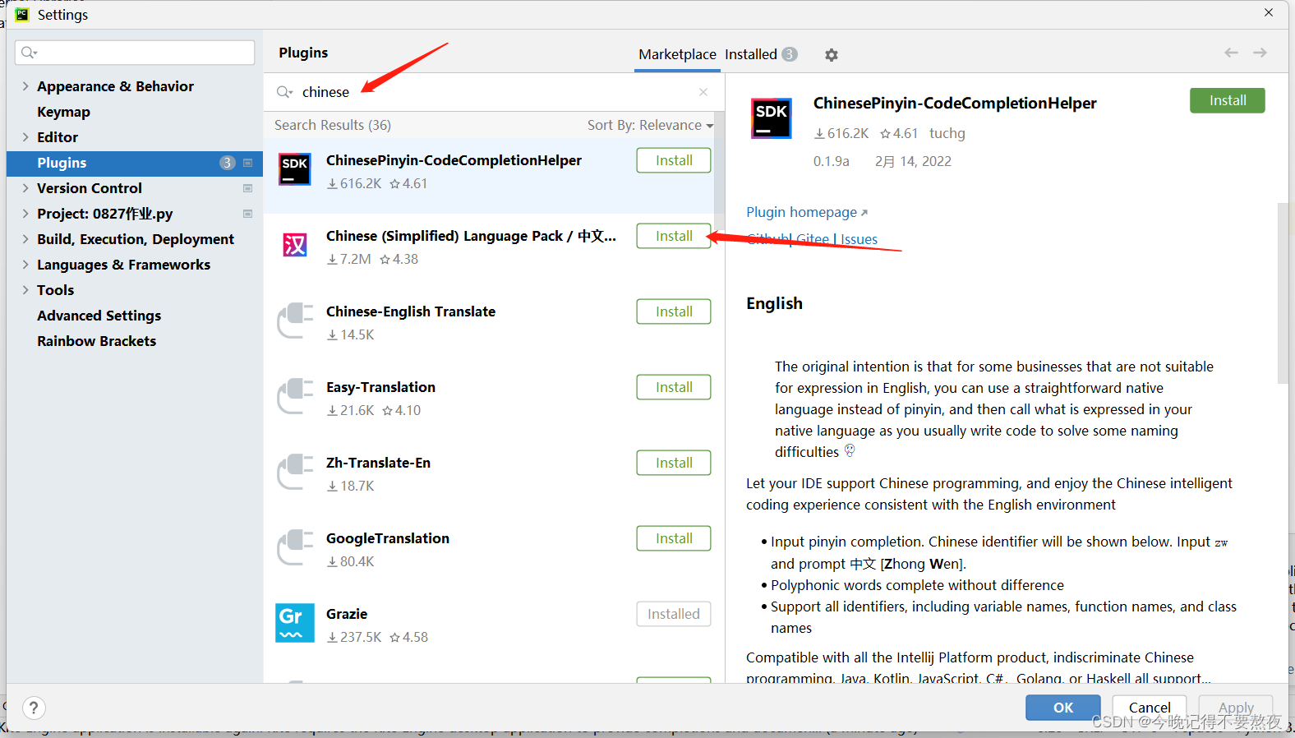Image resolution: width=1295 pixels, height=738 pixels.
Task: Install Zh-Translate-En plugin
Action: (674, 463)
